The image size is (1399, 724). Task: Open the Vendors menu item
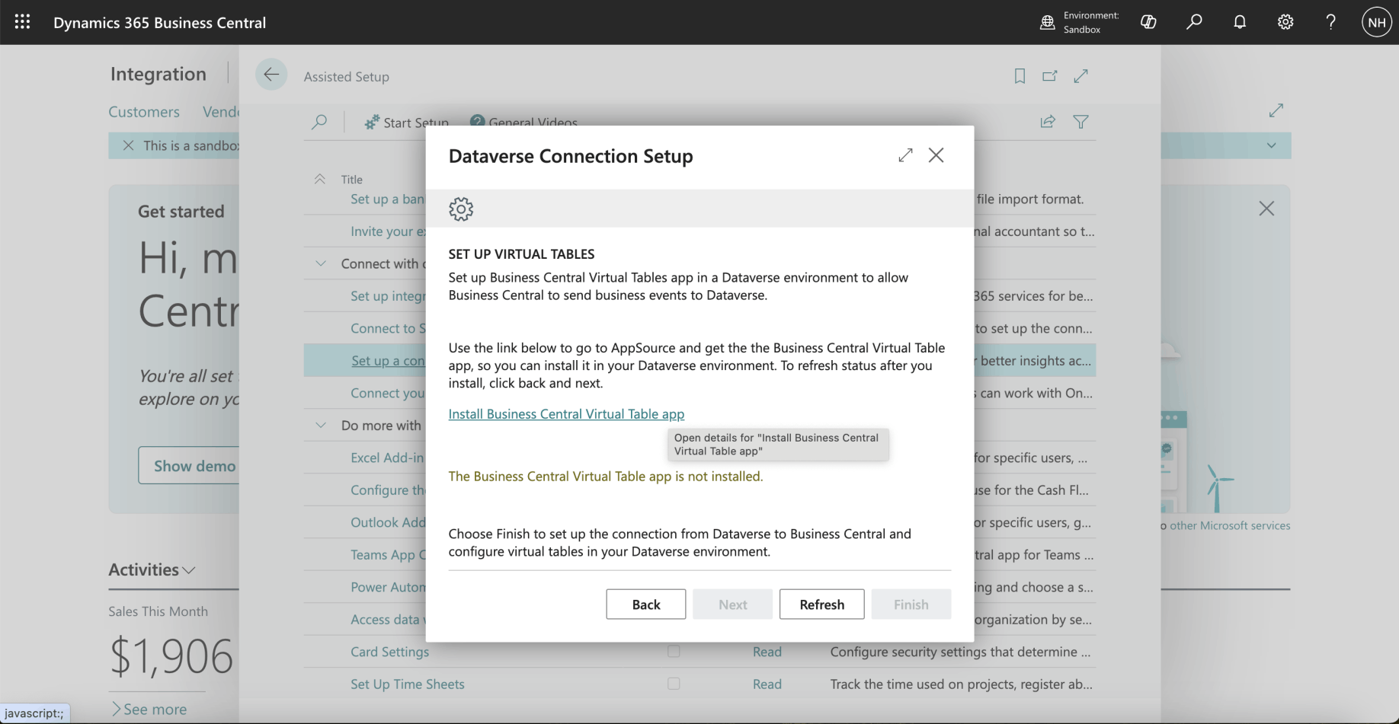(x=221, y=112)
